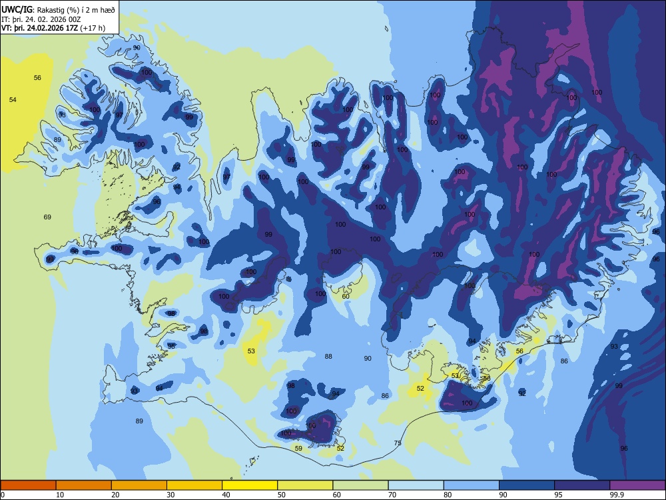Viewport: 666px width, 500px height.
Task: Click the '0' tick label on the color scale
Action: (x=3, y=495)
